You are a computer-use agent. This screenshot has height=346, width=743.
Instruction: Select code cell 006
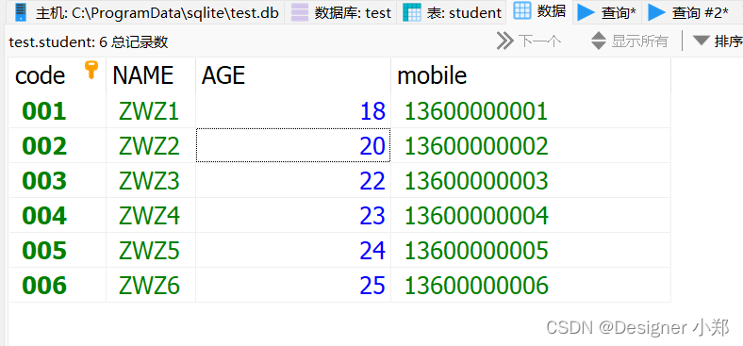pyautogui.click(x=58, y=286)
